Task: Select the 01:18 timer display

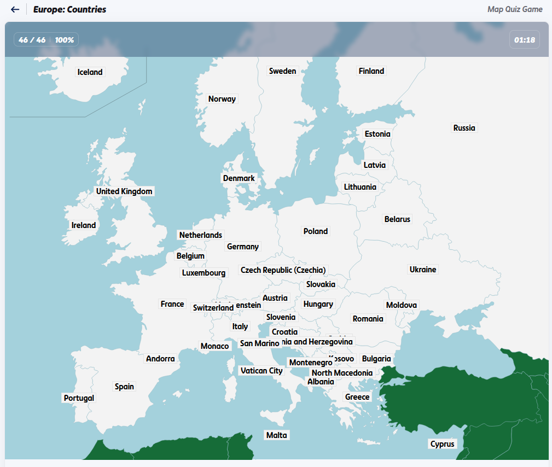Action: tap(525, 40)
